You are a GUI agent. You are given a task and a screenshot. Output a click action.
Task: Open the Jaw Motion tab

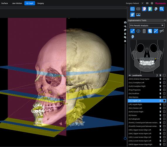pyautogui.click(x=17, y=3)
